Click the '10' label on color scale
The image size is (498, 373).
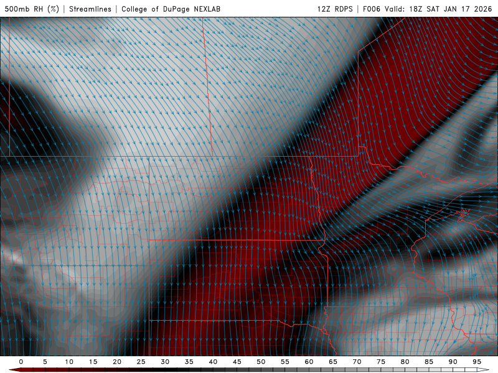tap(69, 362)
